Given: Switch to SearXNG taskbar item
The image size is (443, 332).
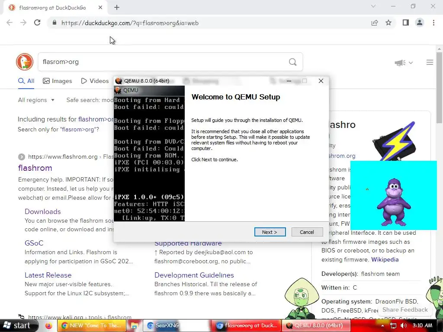Looking at the screenshot, I should tap(177, 326).
